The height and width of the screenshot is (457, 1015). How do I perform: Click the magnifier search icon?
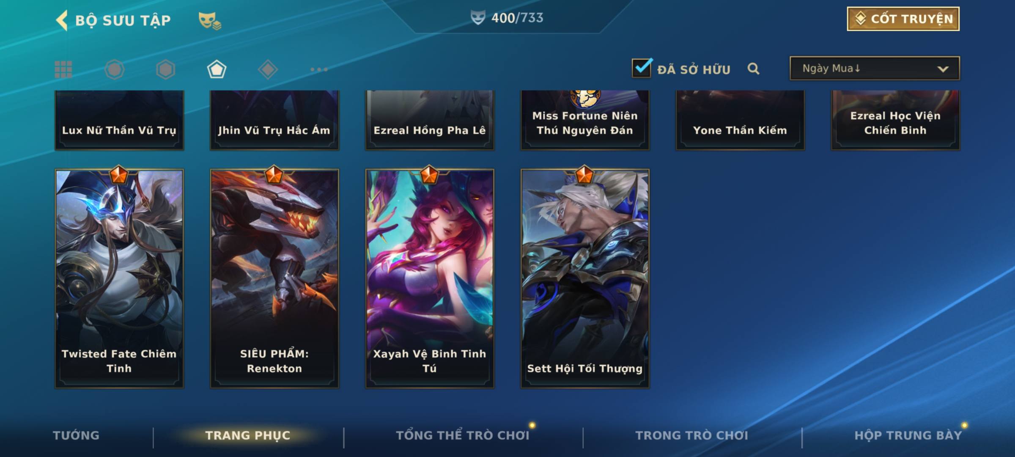click(753, 69)
